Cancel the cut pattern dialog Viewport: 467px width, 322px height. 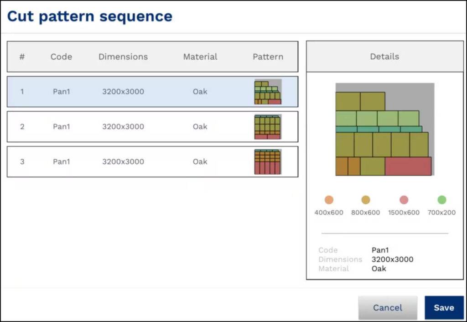388,307
